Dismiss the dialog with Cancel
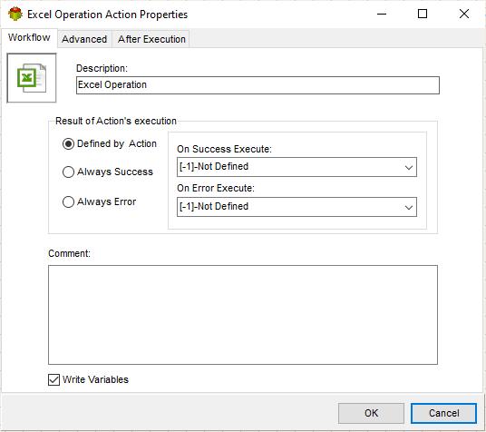Viewport: 486px width, 432px height. pyautogui.click(x=443, y=413)
